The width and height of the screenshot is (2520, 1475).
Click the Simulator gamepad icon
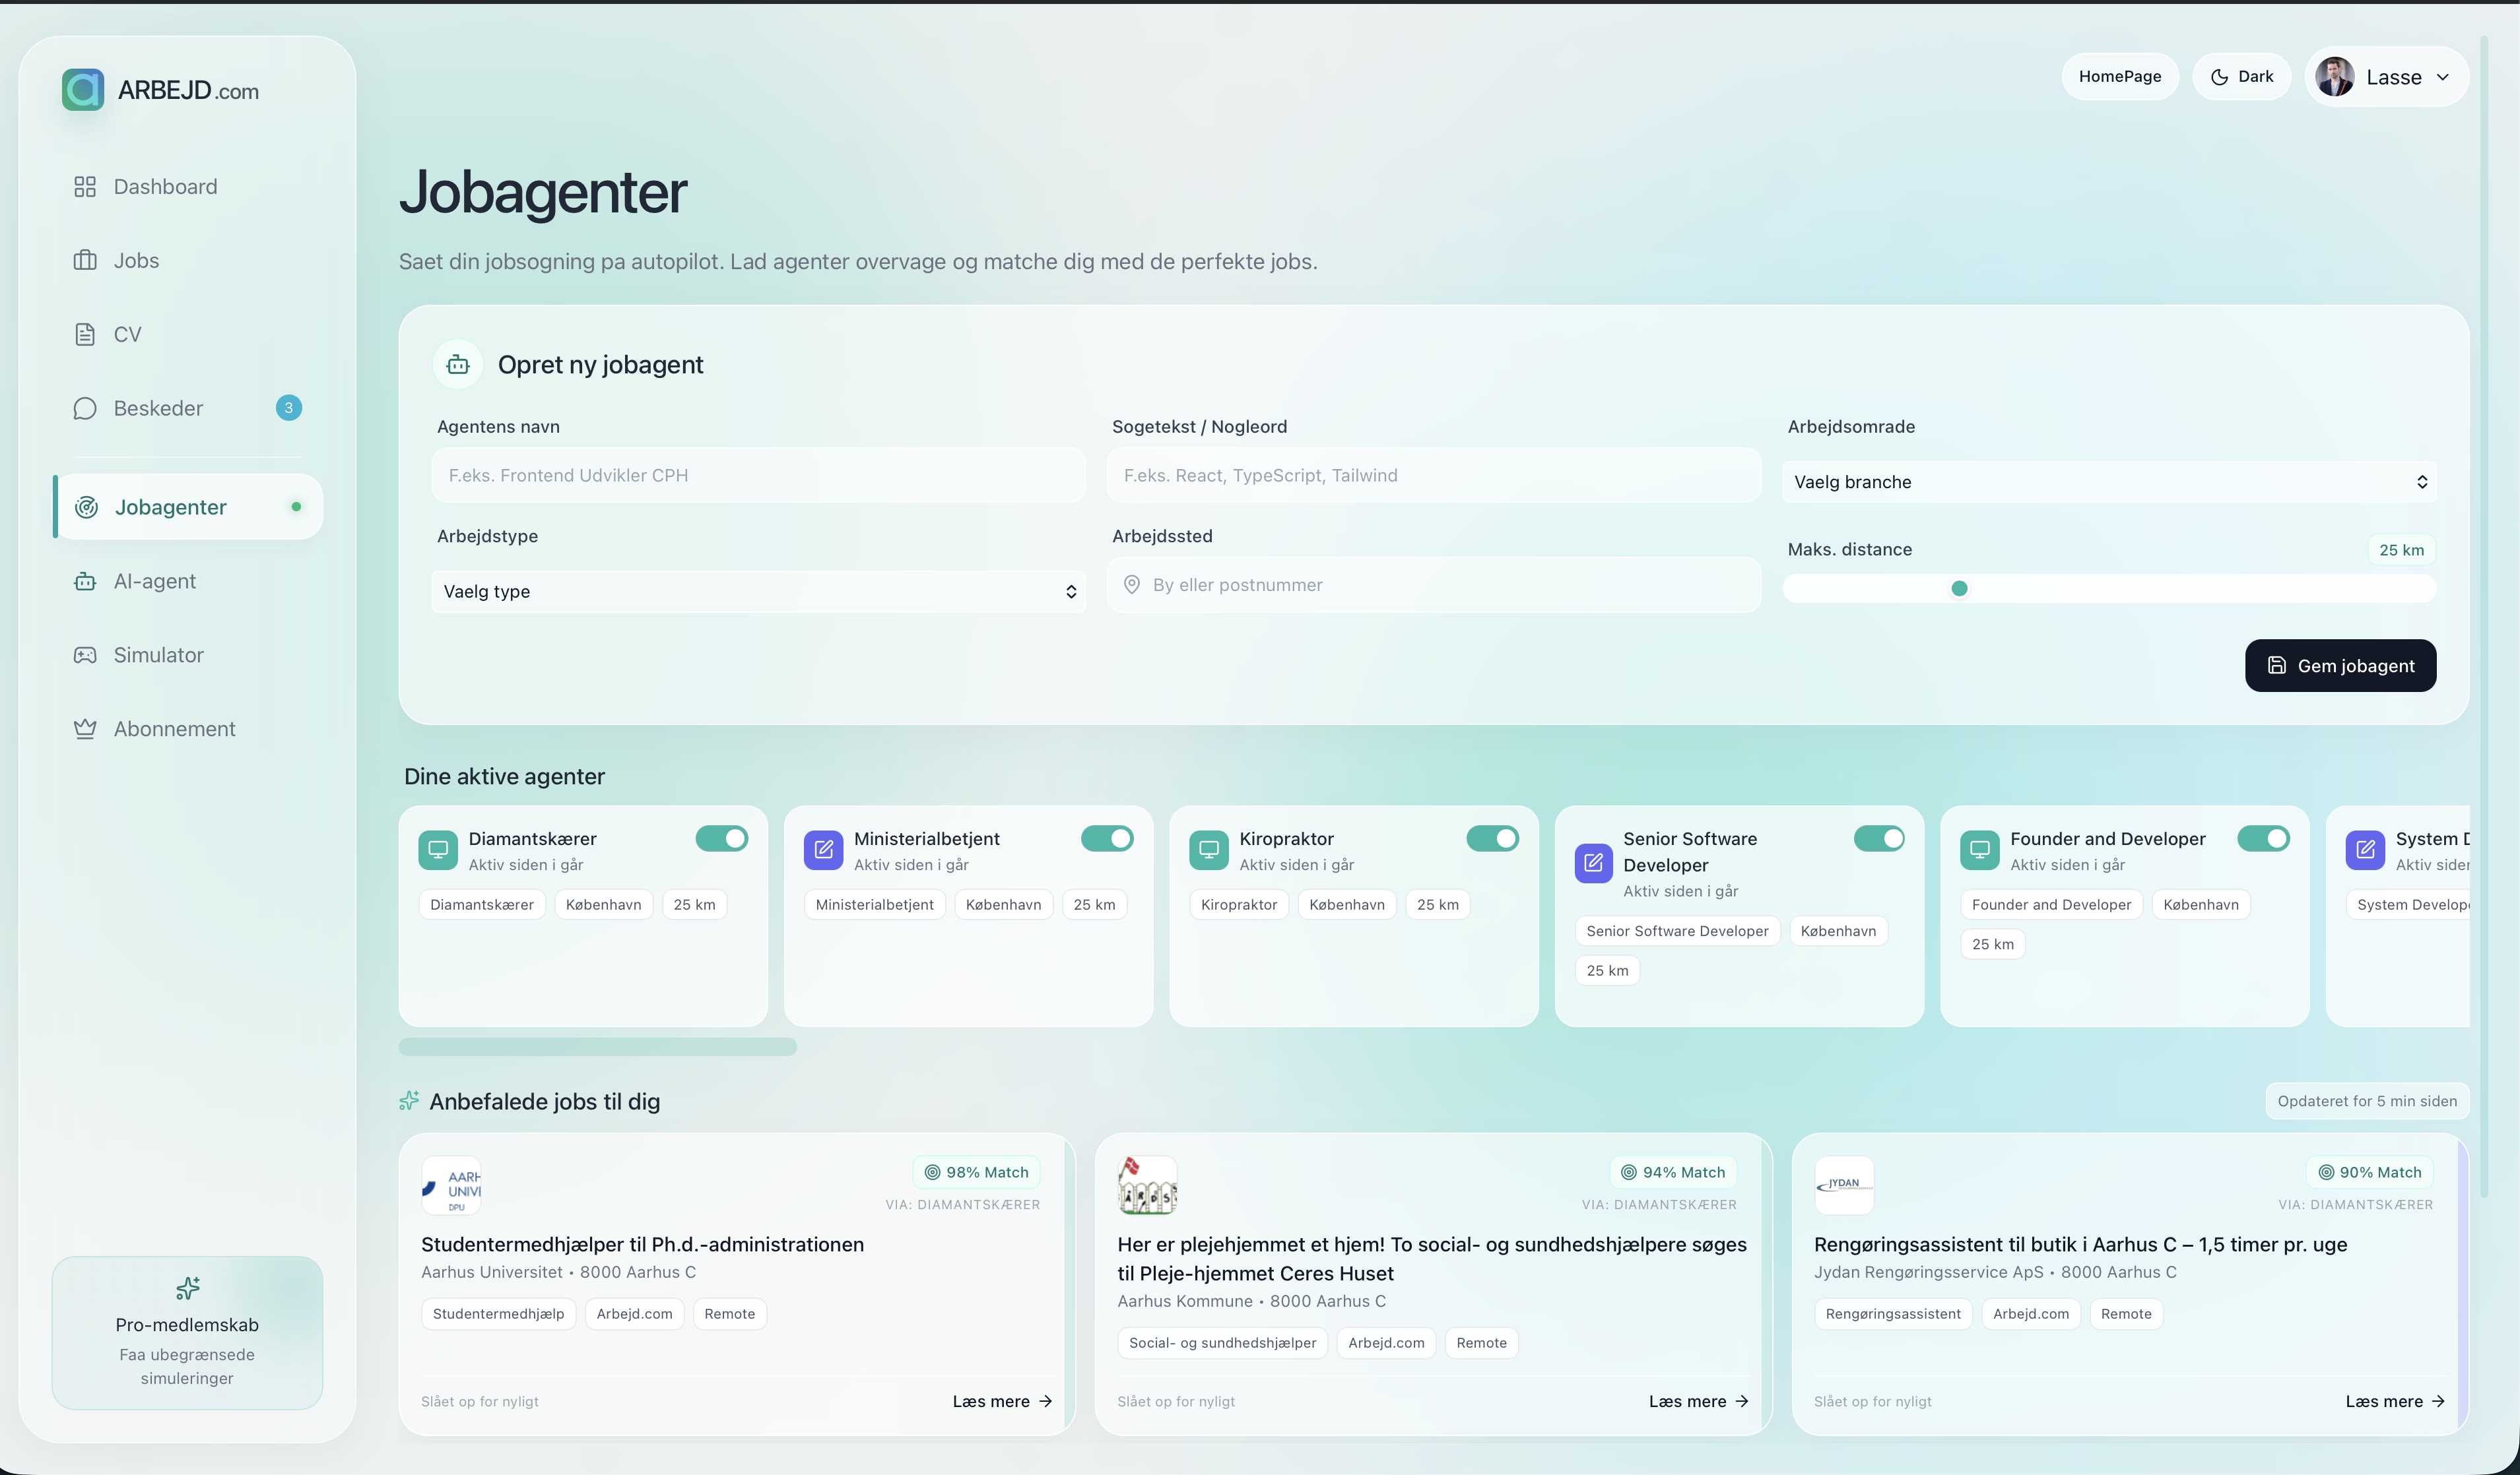click(x=85, y=654)
